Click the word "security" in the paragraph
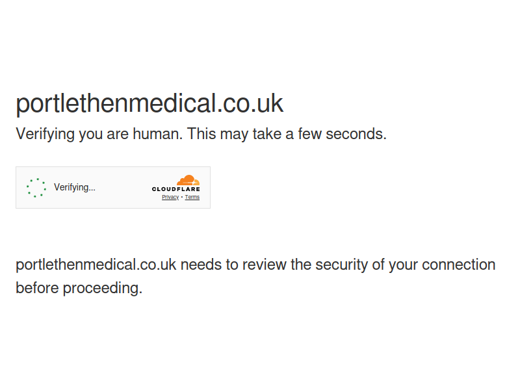 (x=342, y=265)
